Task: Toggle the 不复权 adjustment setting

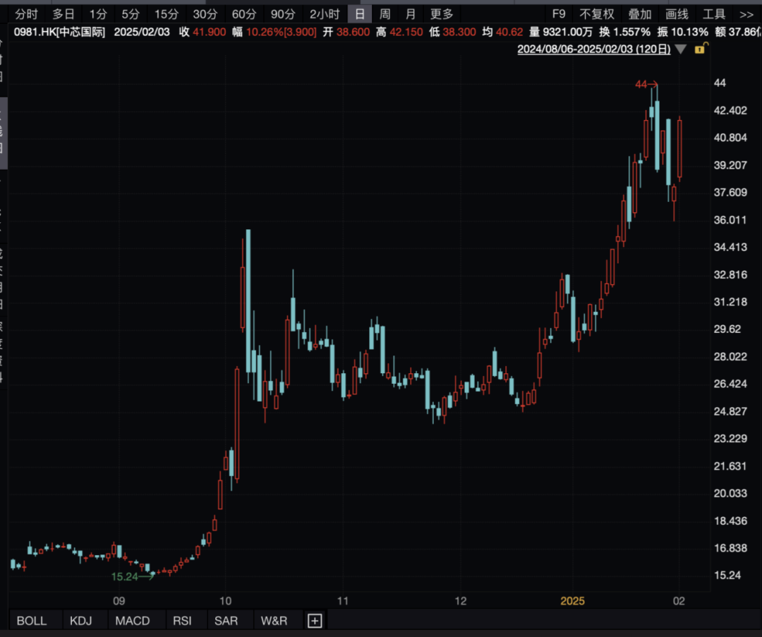Action: pyautogui.click(x=598, y=14)
